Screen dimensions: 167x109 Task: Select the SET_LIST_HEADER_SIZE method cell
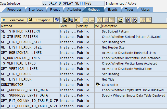(x=30, y=42)
